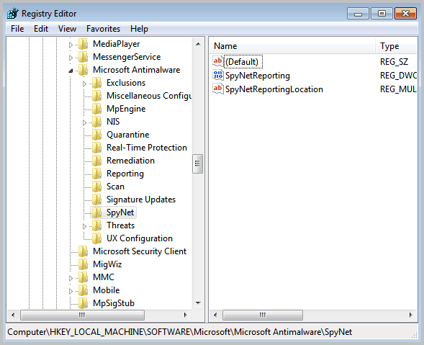Open the Edit menu
The width and height of the screenshot is (424, 345).
click(x=41, y=29)
